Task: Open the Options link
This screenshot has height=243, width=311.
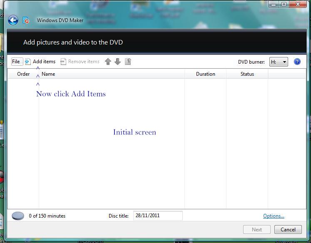Action: click(274, 216)
